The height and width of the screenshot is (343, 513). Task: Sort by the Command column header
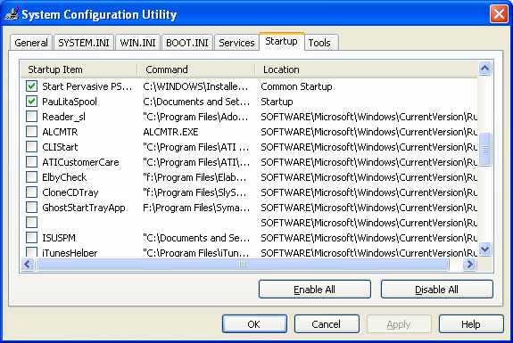click(196, 69)
